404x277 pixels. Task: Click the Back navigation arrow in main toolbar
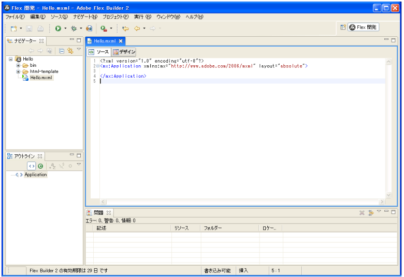tap(137, 28)
